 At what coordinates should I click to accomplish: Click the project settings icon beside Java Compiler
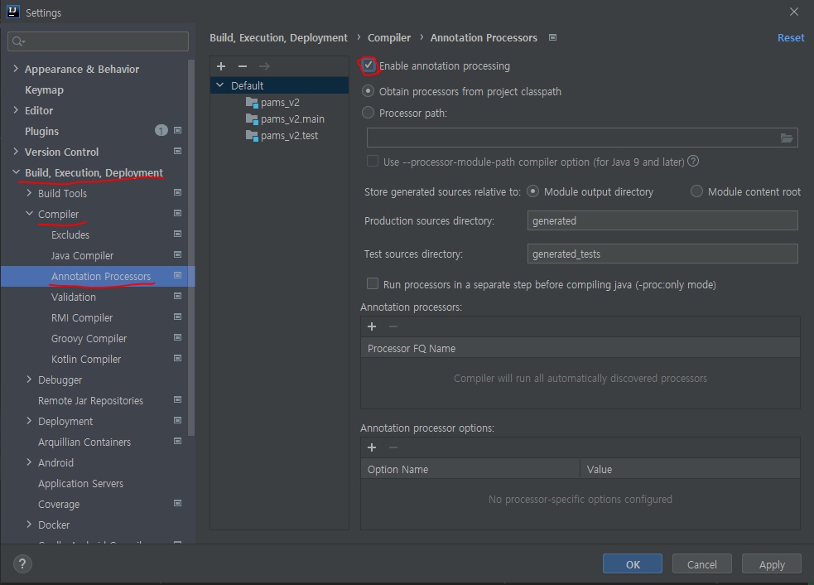tap(177, 254)
